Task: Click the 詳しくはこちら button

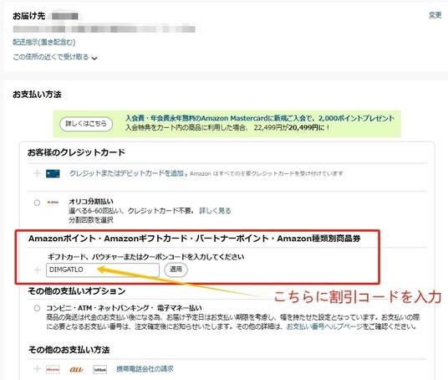Action: 86,124
